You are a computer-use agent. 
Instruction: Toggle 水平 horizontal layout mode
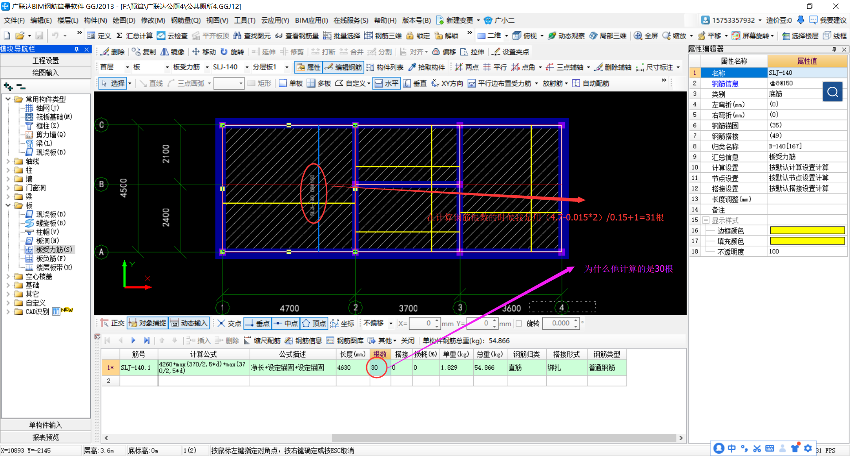386,83
